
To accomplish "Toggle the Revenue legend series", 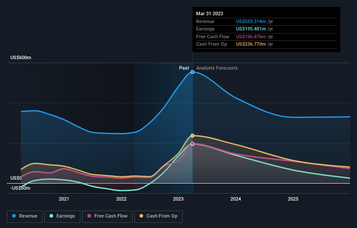I will (x=25, y=216).
